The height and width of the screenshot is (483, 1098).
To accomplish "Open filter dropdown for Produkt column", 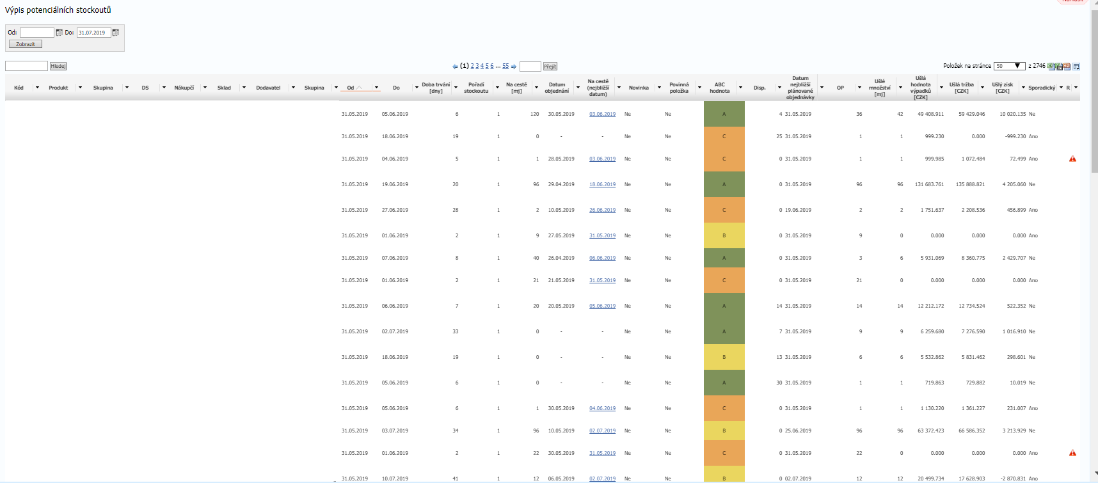I will click(80, 88).
